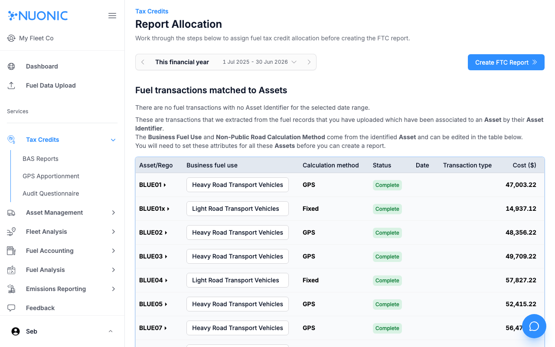Click the Fuel Data Upload icon
Image resolution: width=555 pixels, height=347 pixels.
11,85
